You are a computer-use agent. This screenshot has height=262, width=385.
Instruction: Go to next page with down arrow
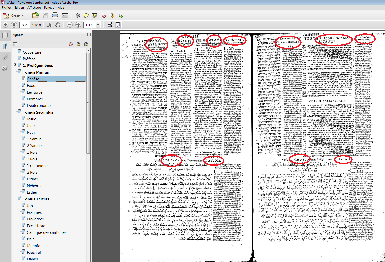pyautogui.click(x=14, y=25)
